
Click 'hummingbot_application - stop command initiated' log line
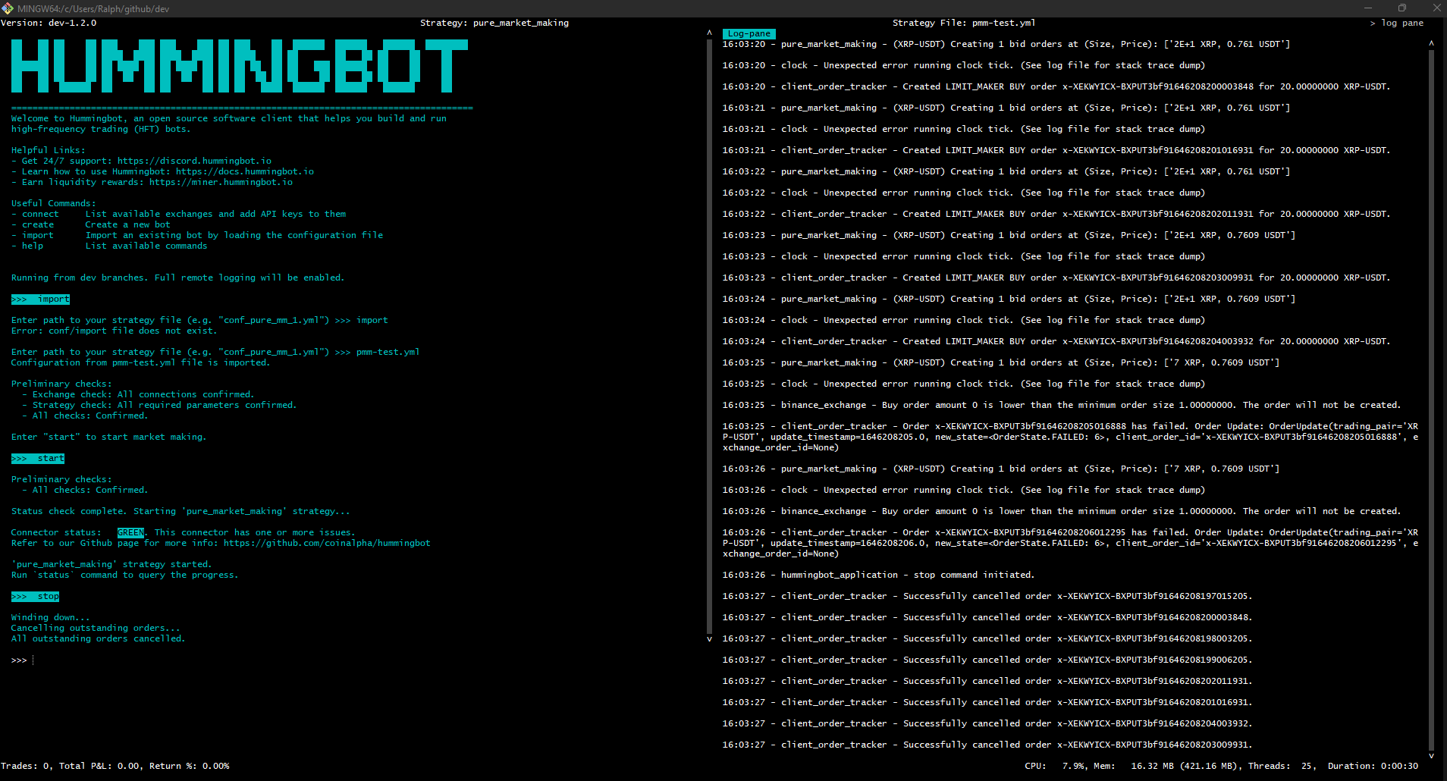coord(878,575)
